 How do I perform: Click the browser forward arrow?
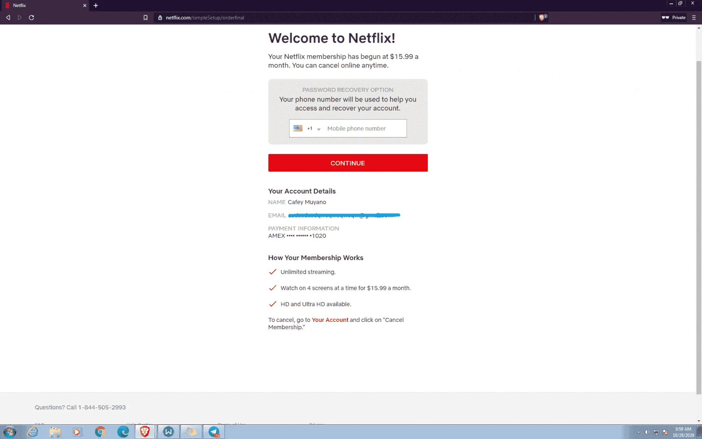point(19,17)
